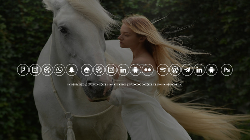Click the last small icon after Twitter
This screenshot has height=140, width=250.
click(x=180, y=85)
